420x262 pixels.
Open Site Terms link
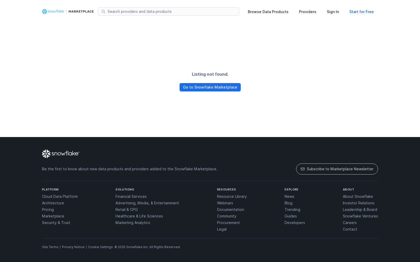pyautogui.click(x=50, y=247)
